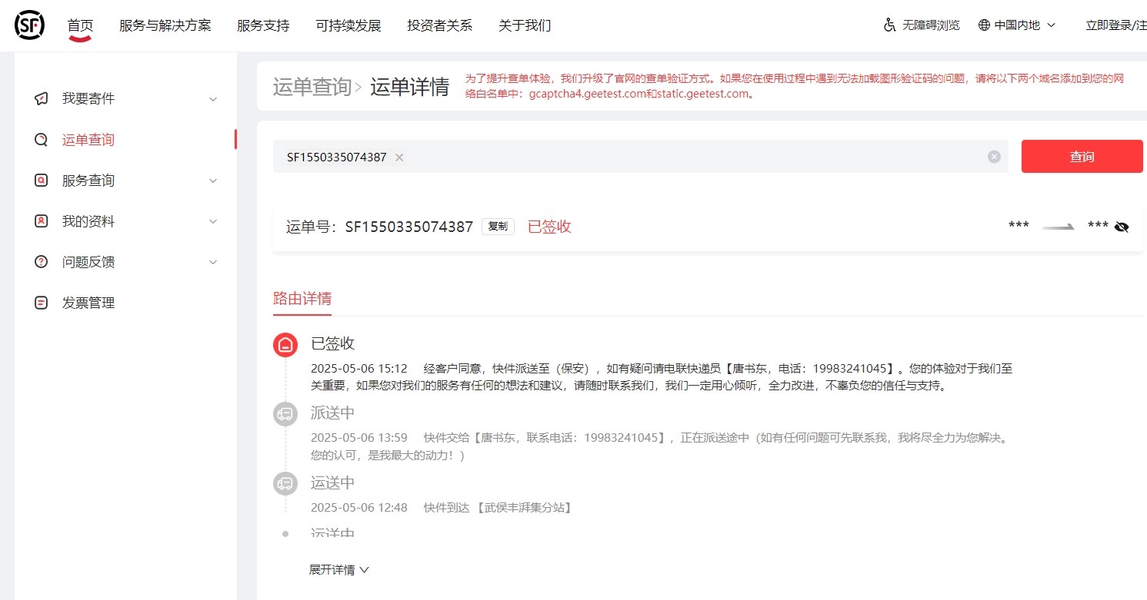The height and width of the screenshot is (600, 1147).
Task: Click the 发票管理 invoice icon
Action: point(42,303)
